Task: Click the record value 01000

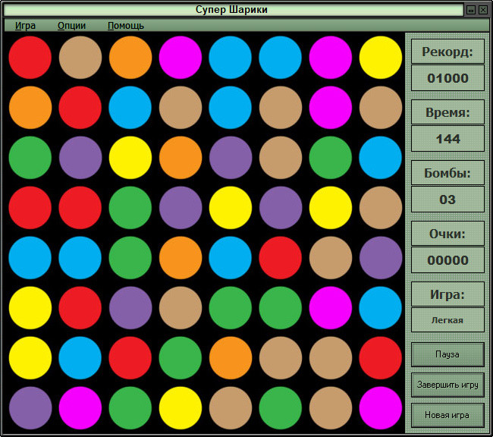Action: [447, 78]
